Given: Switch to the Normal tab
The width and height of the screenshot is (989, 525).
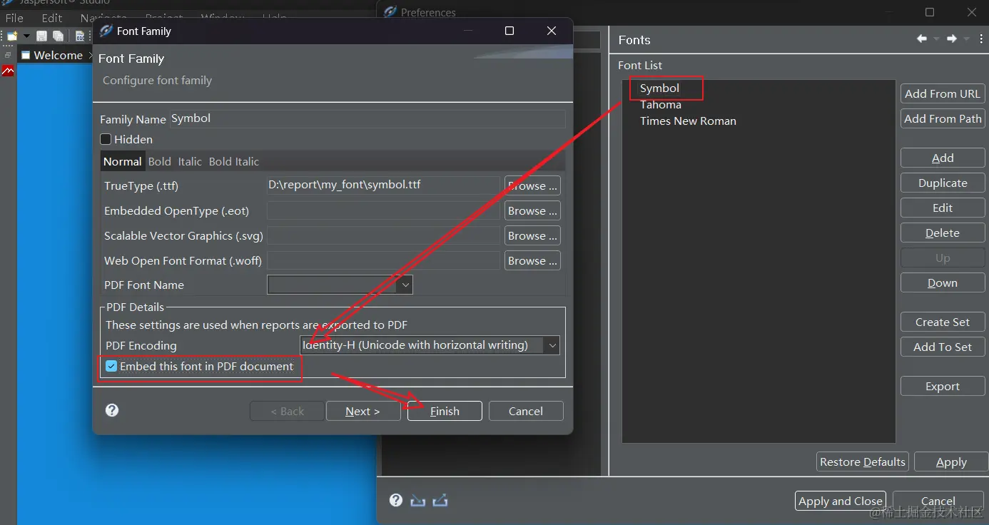Looking at the screenshot, I should point(123,161).
